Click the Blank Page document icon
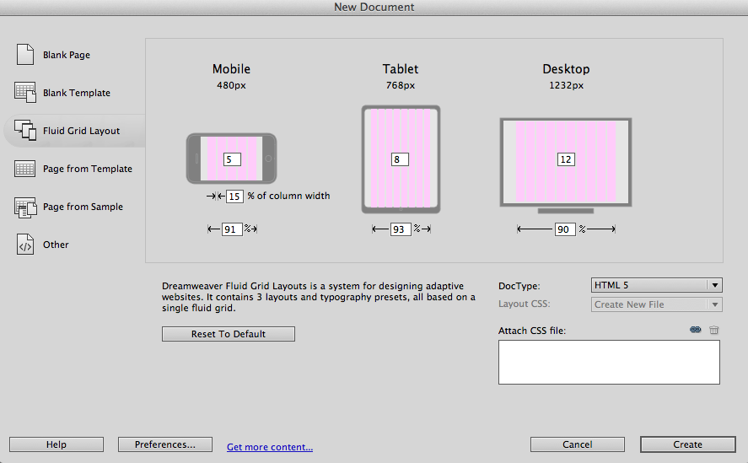The height and width of the screenshot is (463, 748). click(24, 55)
